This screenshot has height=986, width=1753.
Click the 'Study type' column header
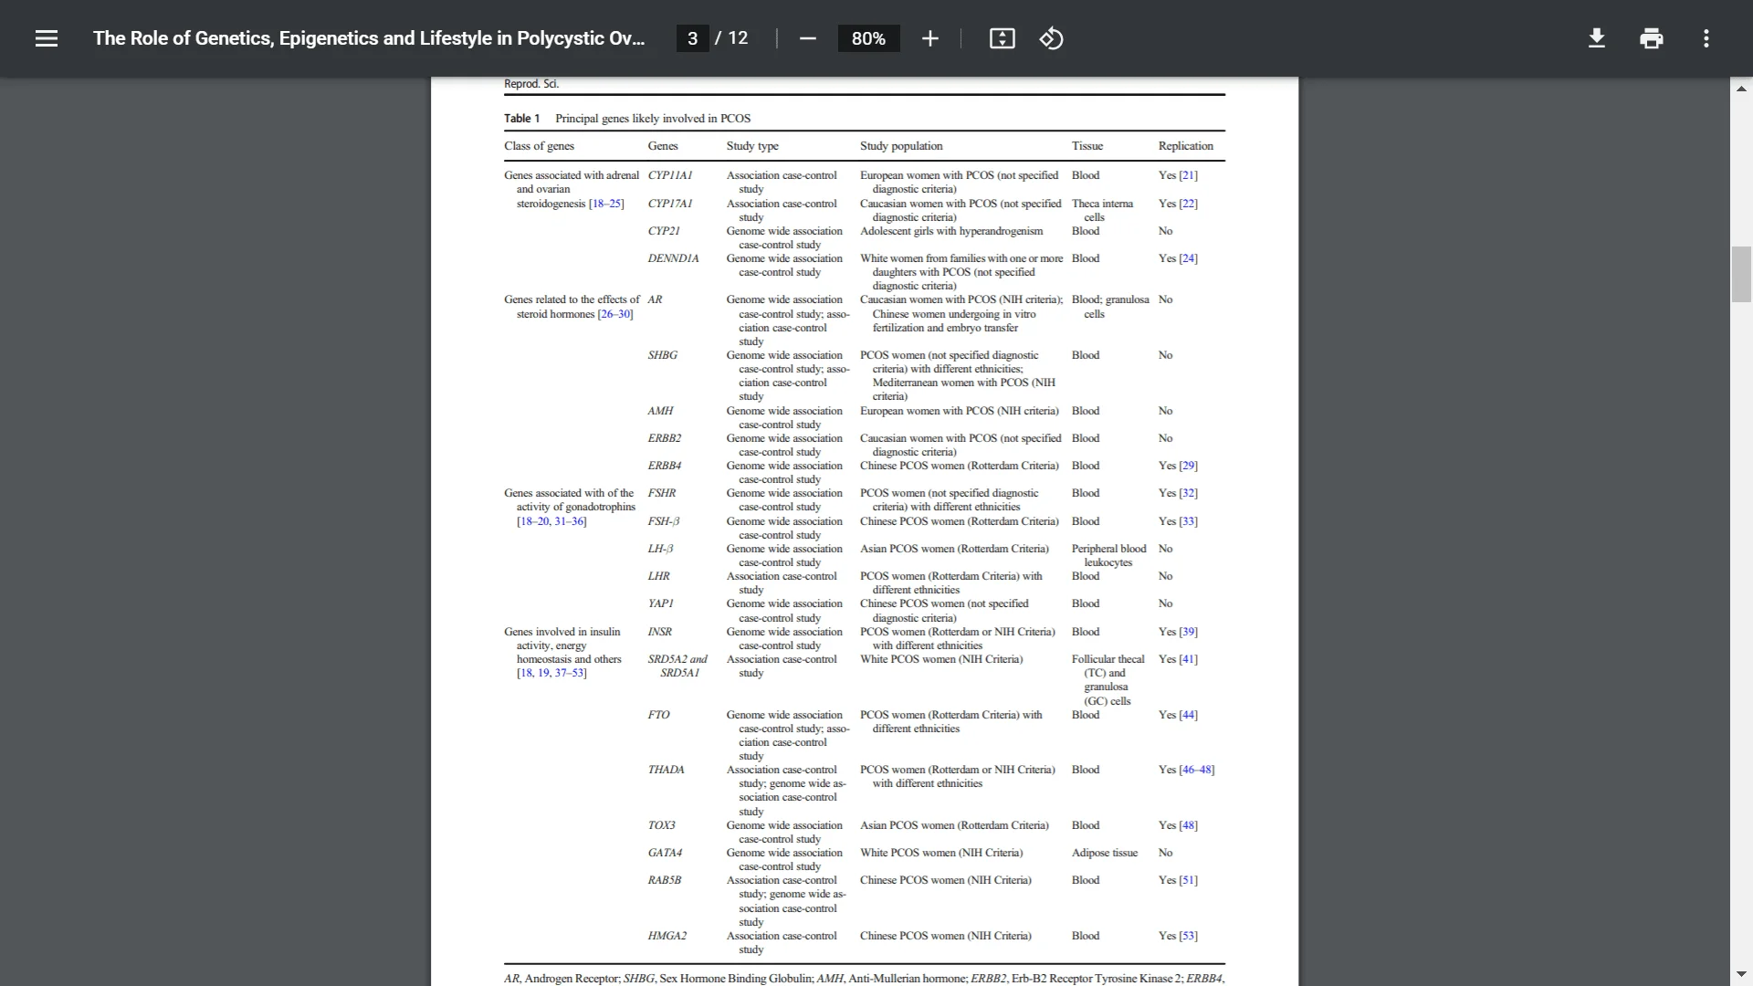[x=752, y=146]
